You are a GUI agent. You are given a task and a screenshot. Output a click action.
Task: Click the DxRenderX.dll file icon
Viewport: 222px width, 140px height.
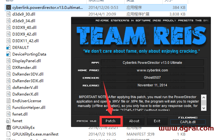tap(9, 94)
